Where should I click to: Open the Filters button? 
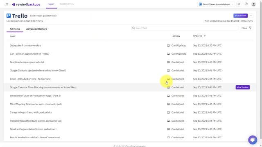click(246, 28)
